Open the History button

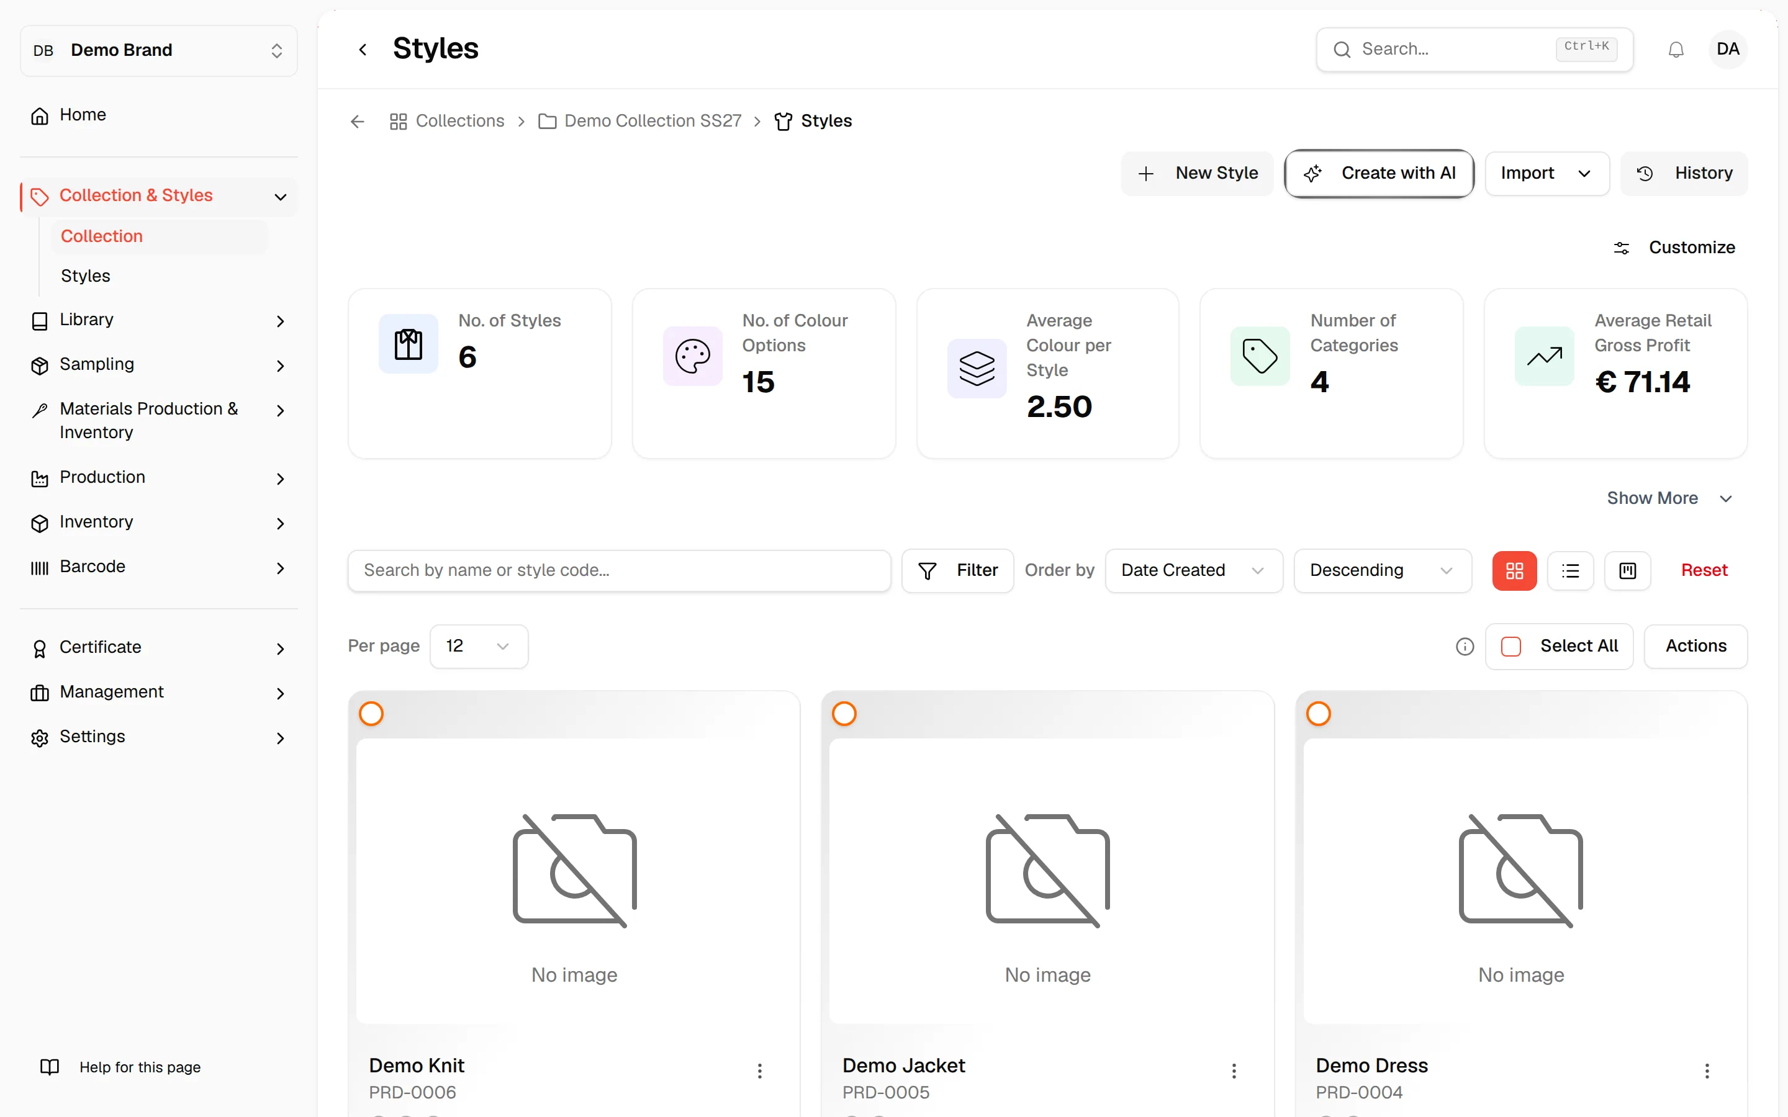tap(1684, 174)
